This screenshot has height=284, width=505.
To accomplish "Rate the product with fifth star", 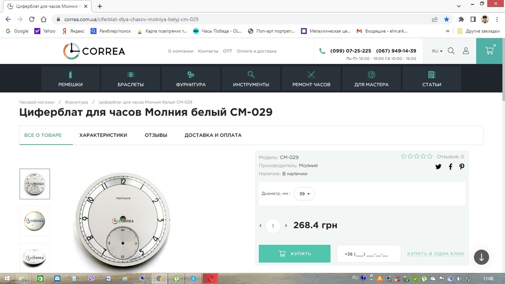I will [430, 157].
